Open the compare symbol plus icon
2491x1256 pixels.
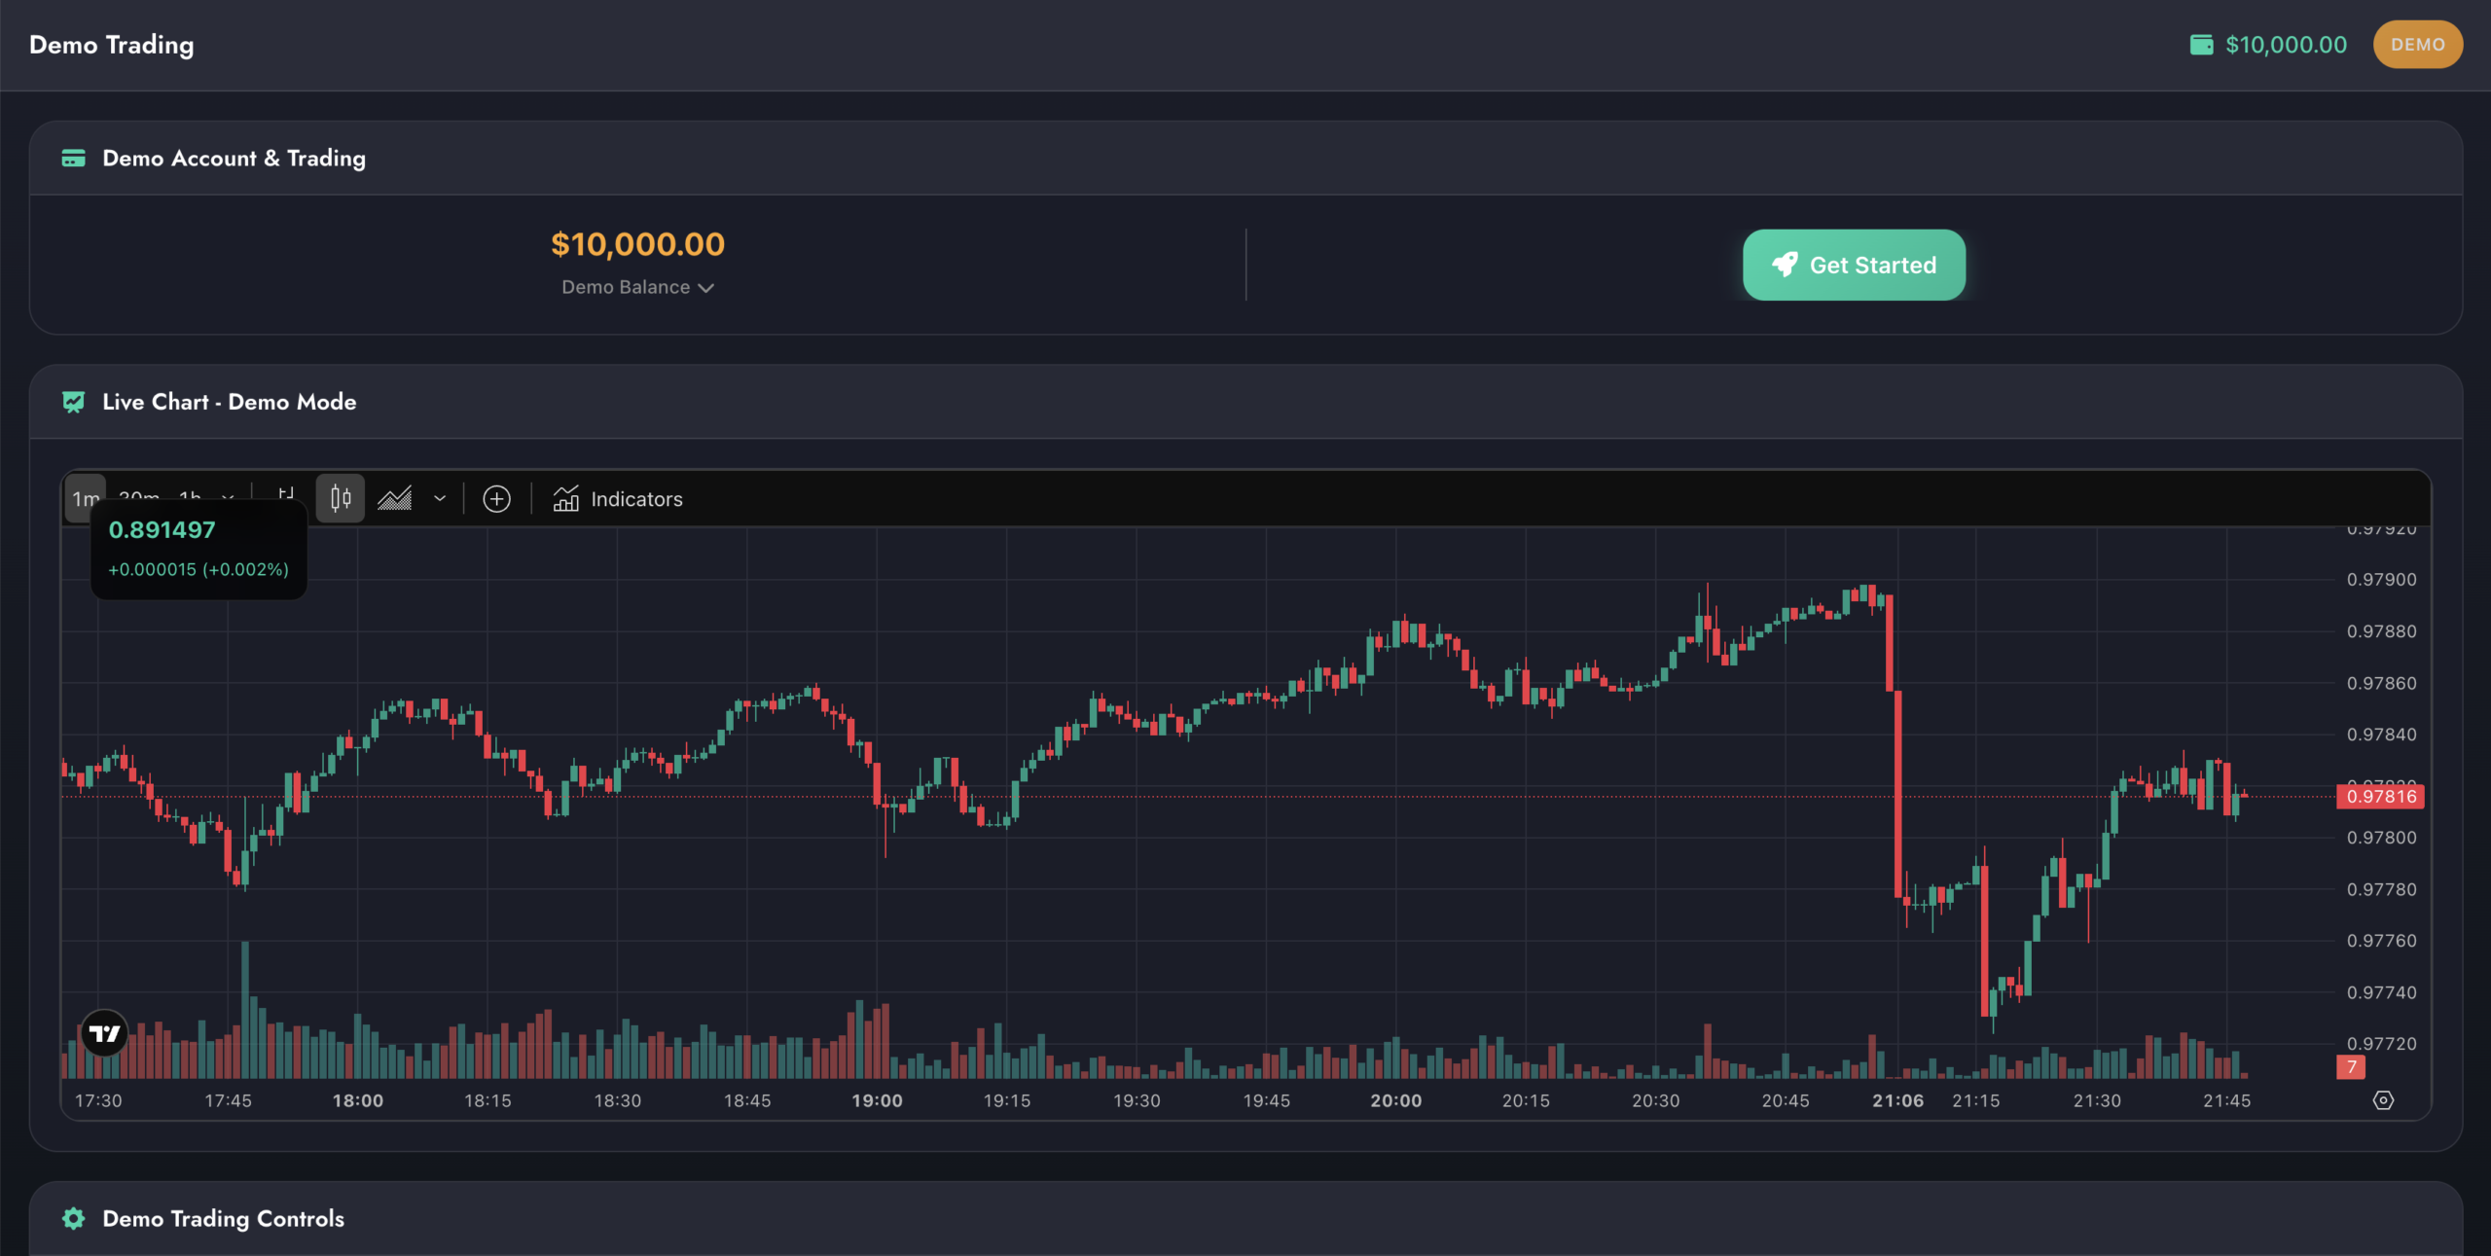496,498
